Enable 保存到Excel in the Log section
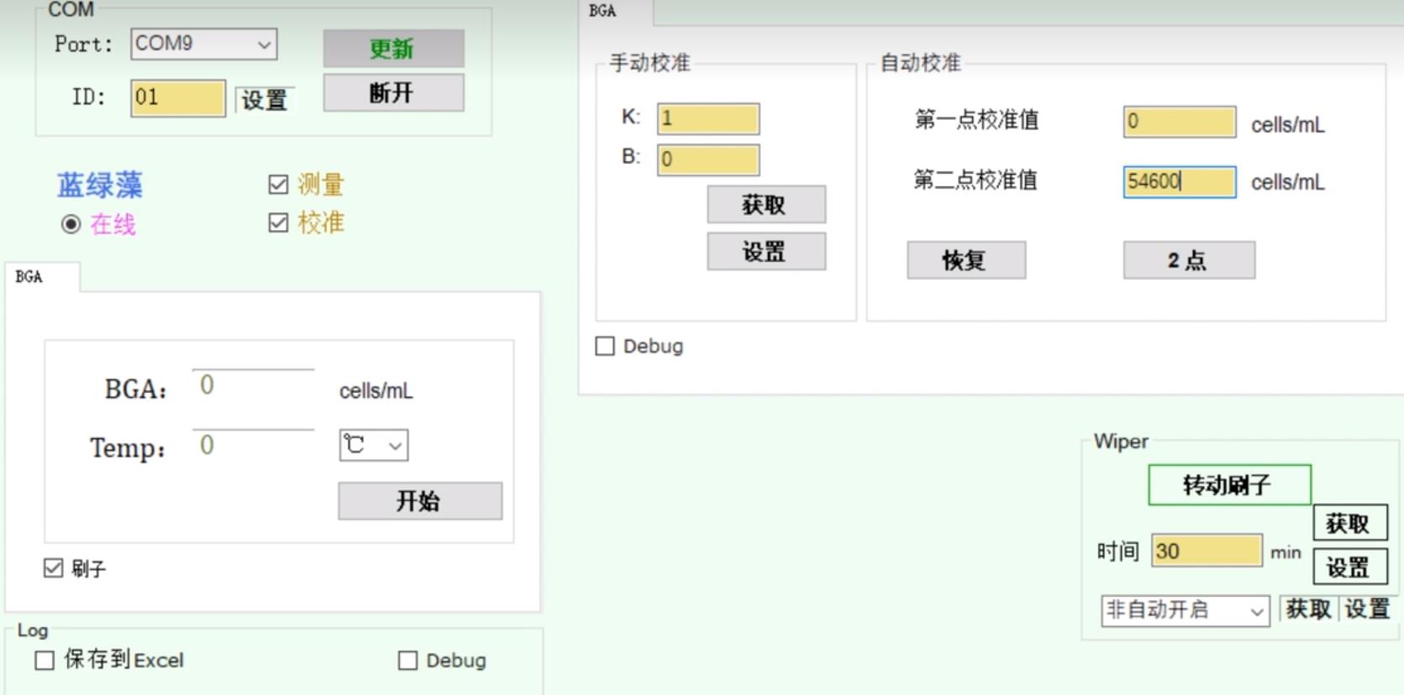1404x695 pixels. click(x=45, y=661)
